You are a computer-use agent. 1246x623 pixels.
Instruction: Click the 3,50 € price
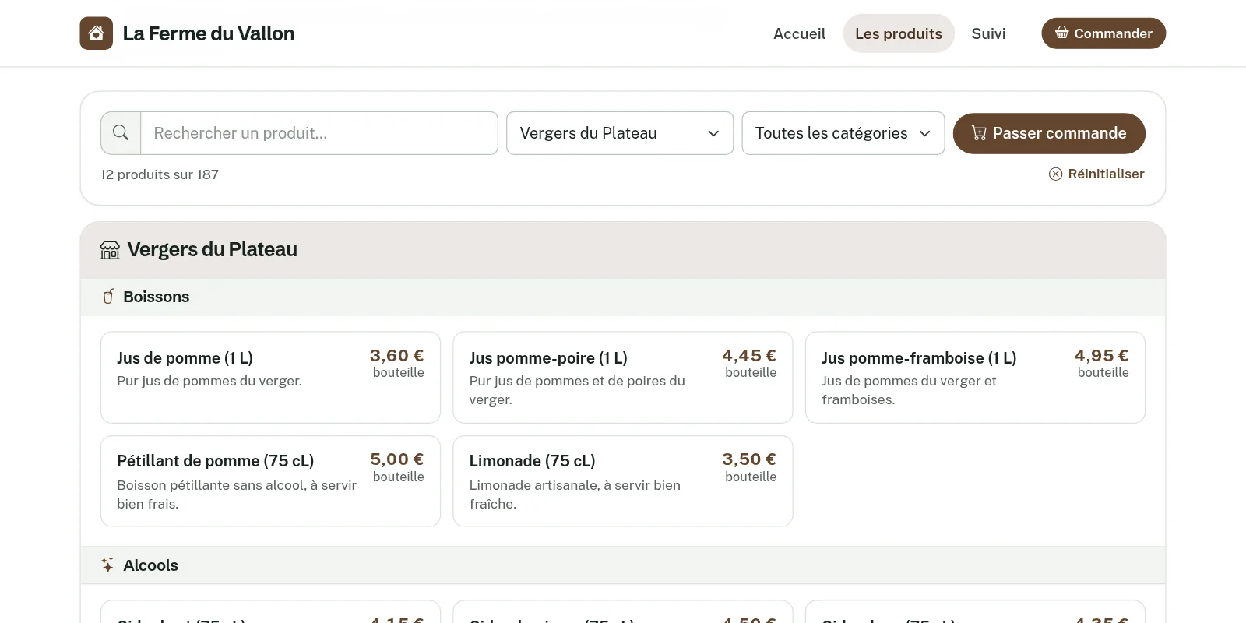[749, 459]
